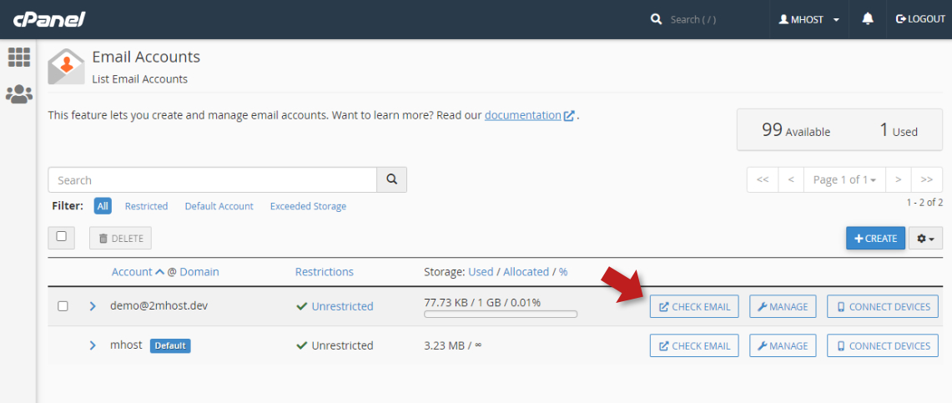Viewport: 952px width, 403px height.
Task: Click the Create button
Action: (x=874, y=239)
